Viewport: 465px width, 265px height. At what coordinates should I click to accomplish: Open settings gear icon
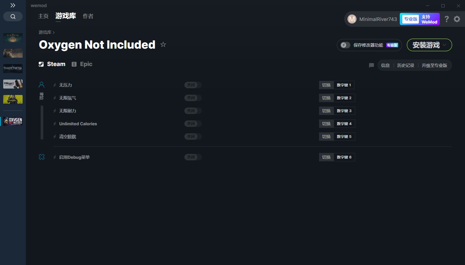457,19
